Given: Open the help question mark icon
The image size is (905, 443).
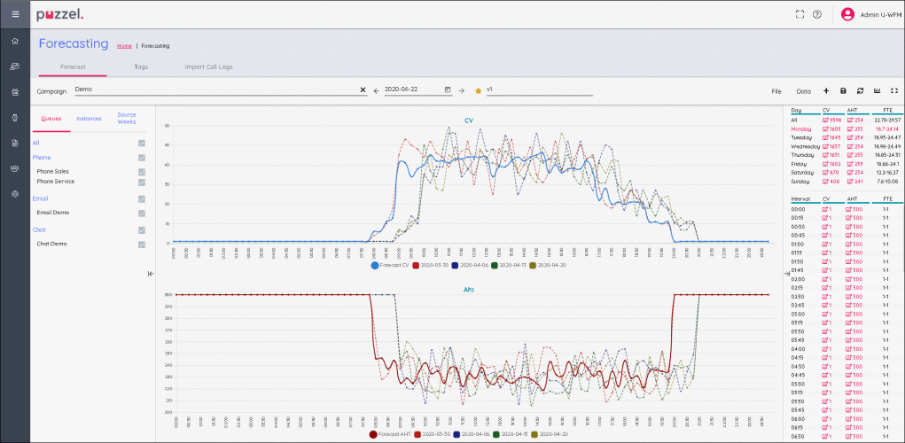Looking at the screenshot, I should (816, 14).
